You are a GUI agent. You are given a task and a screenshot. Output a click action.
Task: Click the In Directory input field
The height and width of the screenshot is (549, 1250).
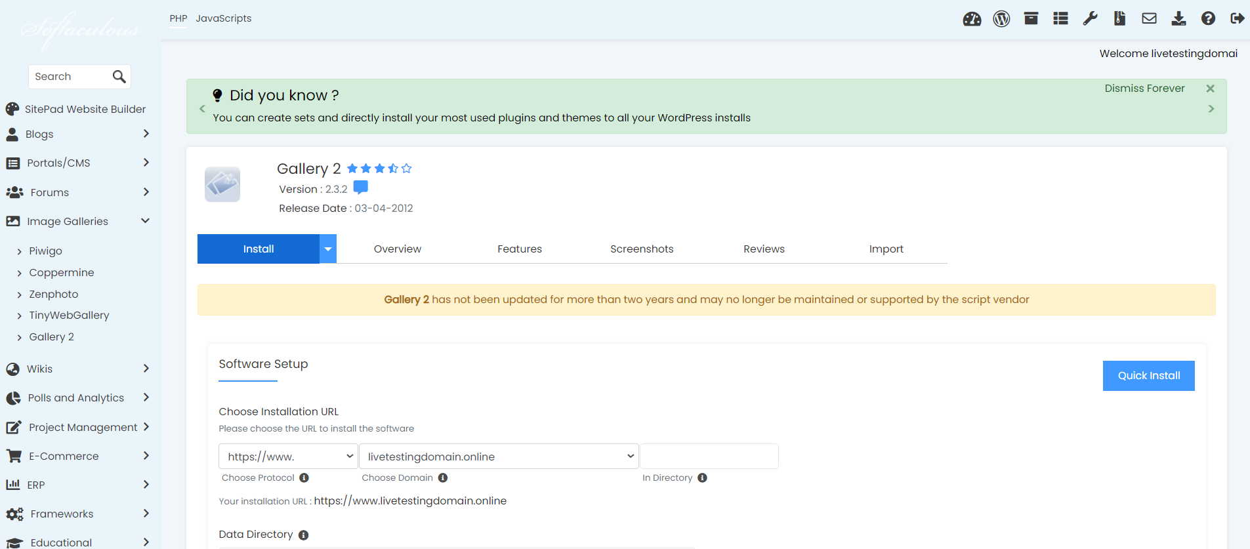[x=709, y=457]
